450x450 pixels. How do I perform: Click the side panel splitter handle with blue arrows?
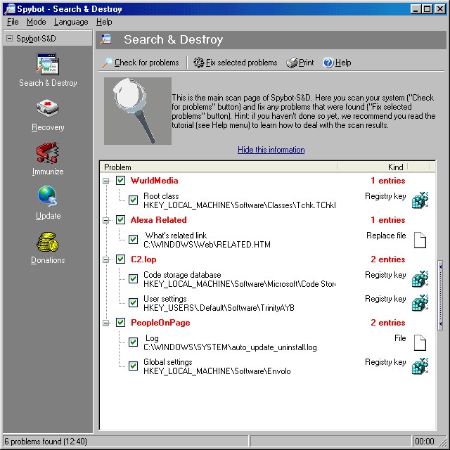[x=440, y=295]
